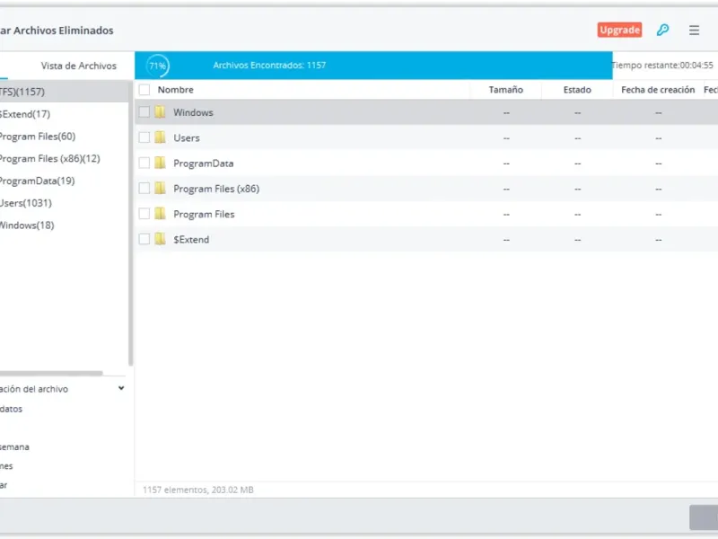Select Users(1031) in the left tree
Viewport: 718px width, 539px height.
pos(26,203)
